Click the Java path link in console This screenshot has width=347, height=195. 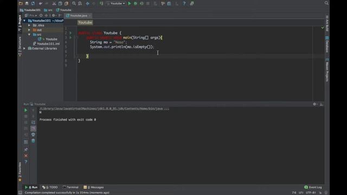[x=104, y=108]
